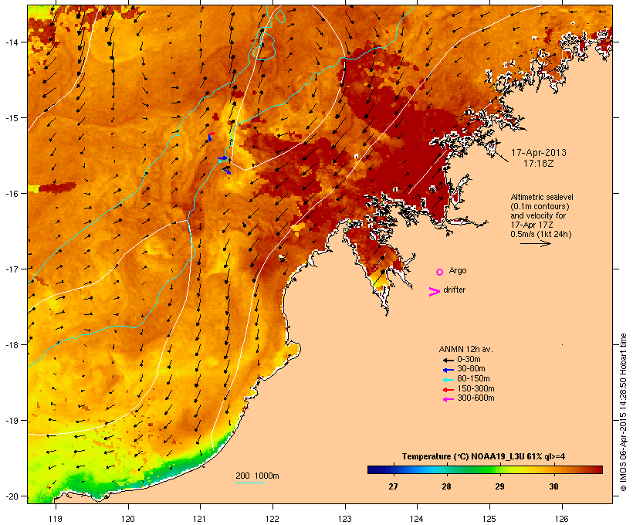Viewport: 633px width, 525px height.
Task: Click the '30-80m' depth label
Action: tap(471, 369)
